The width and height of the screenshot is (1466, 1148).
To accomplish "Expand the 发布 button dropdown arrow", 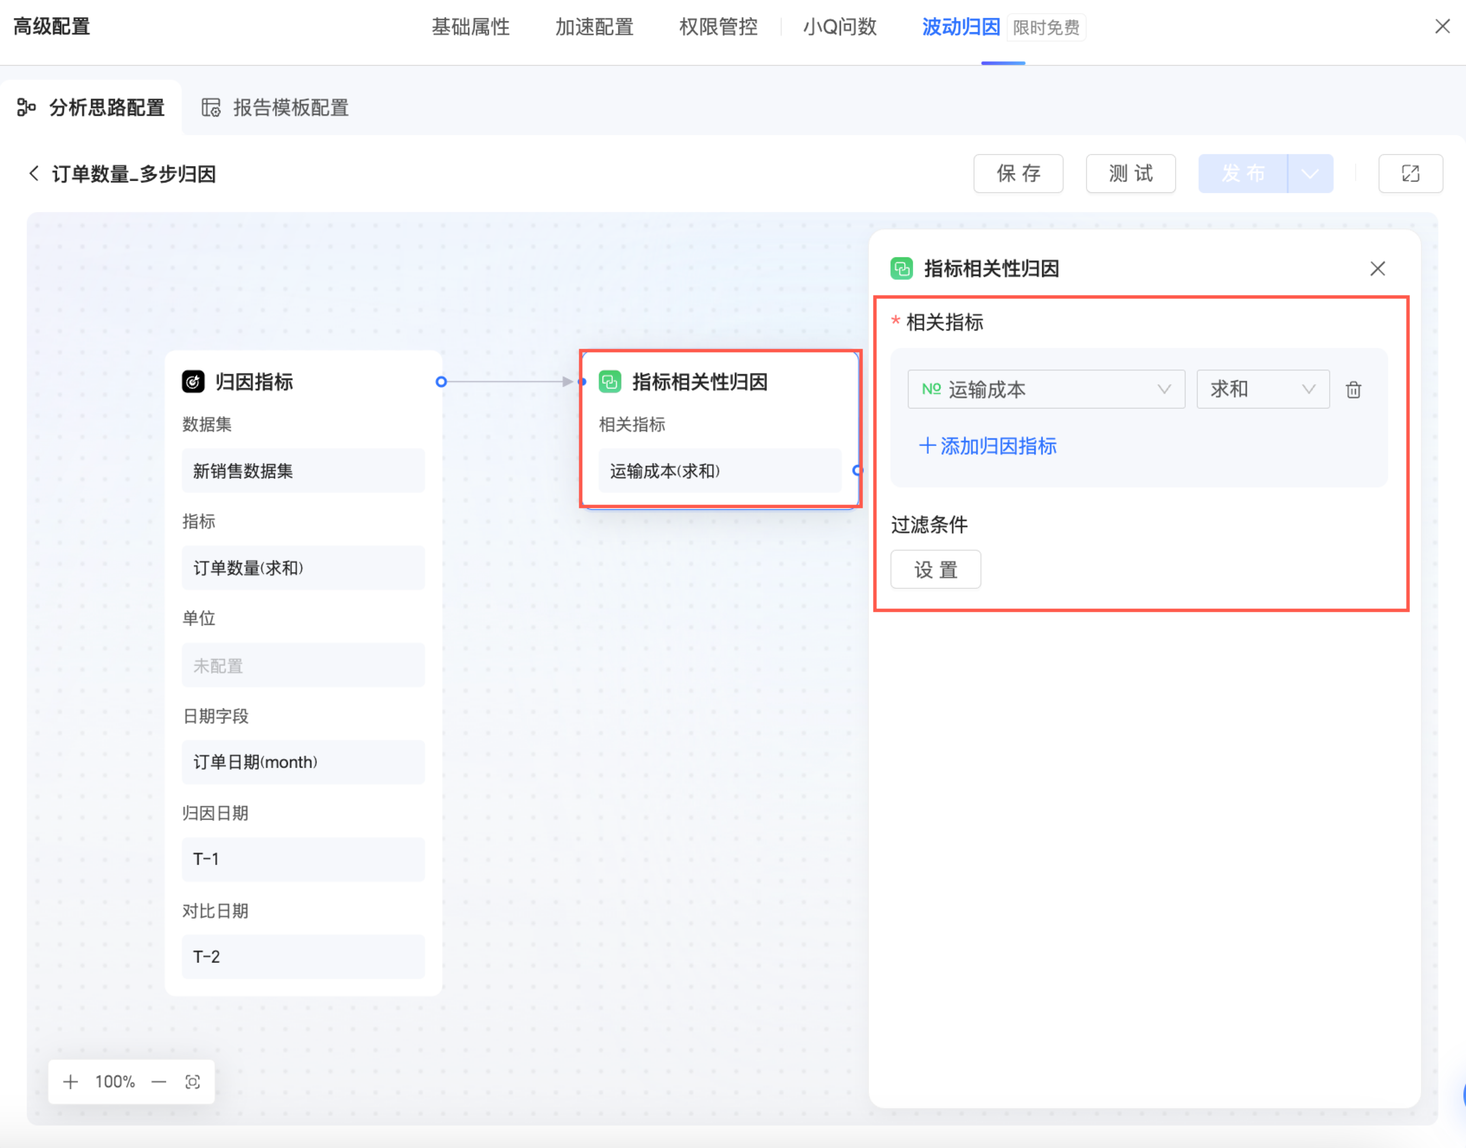I will coord(1309,174).
